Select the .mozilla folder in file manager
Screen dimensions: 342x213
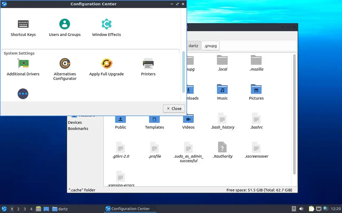[x=256, y=64]
